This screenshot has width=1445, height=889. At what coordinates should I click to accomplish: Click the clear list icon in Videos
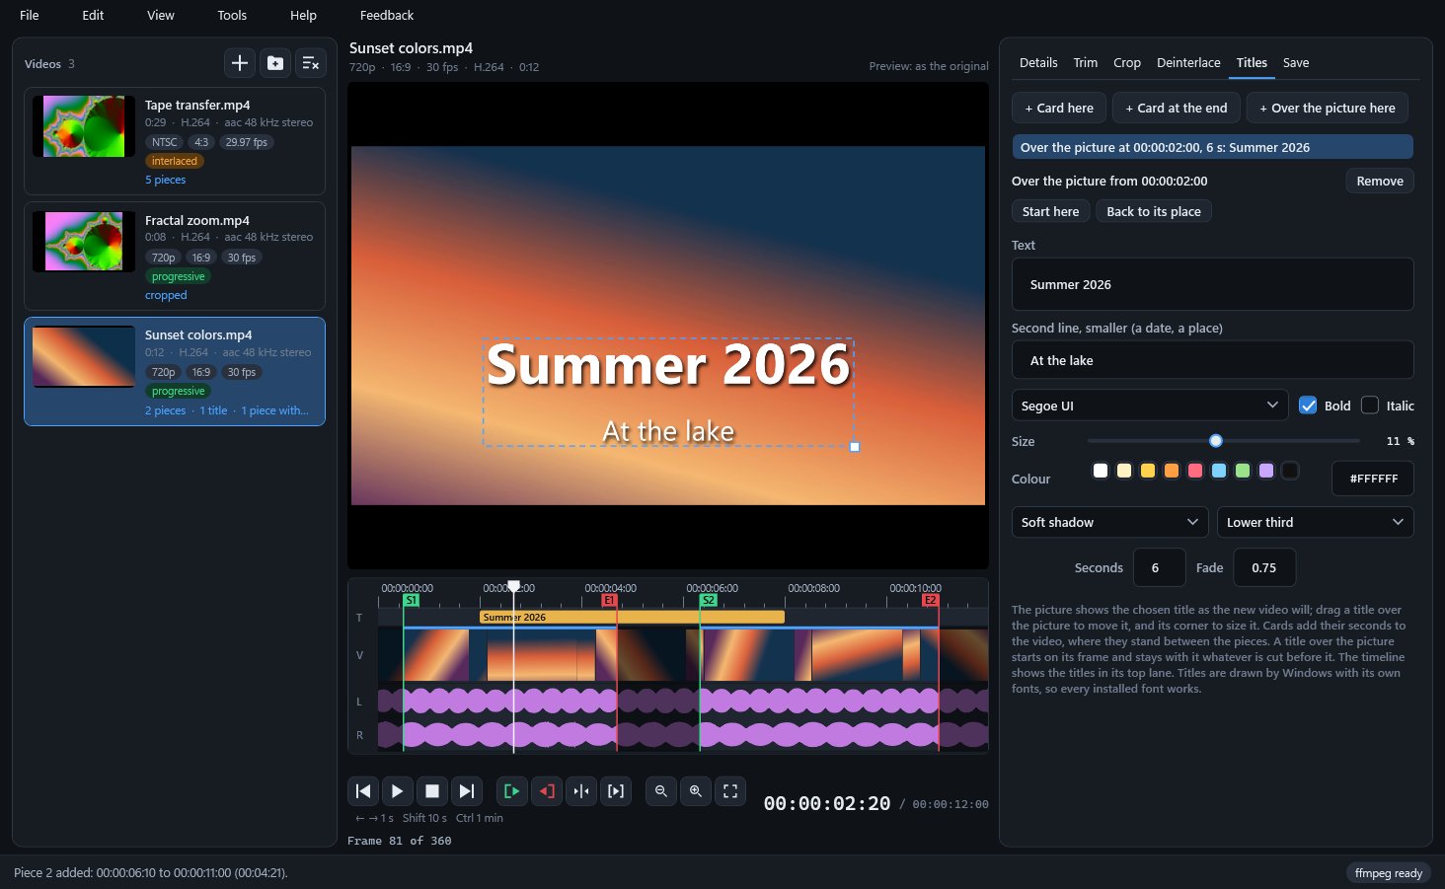[x=311, y=63]
